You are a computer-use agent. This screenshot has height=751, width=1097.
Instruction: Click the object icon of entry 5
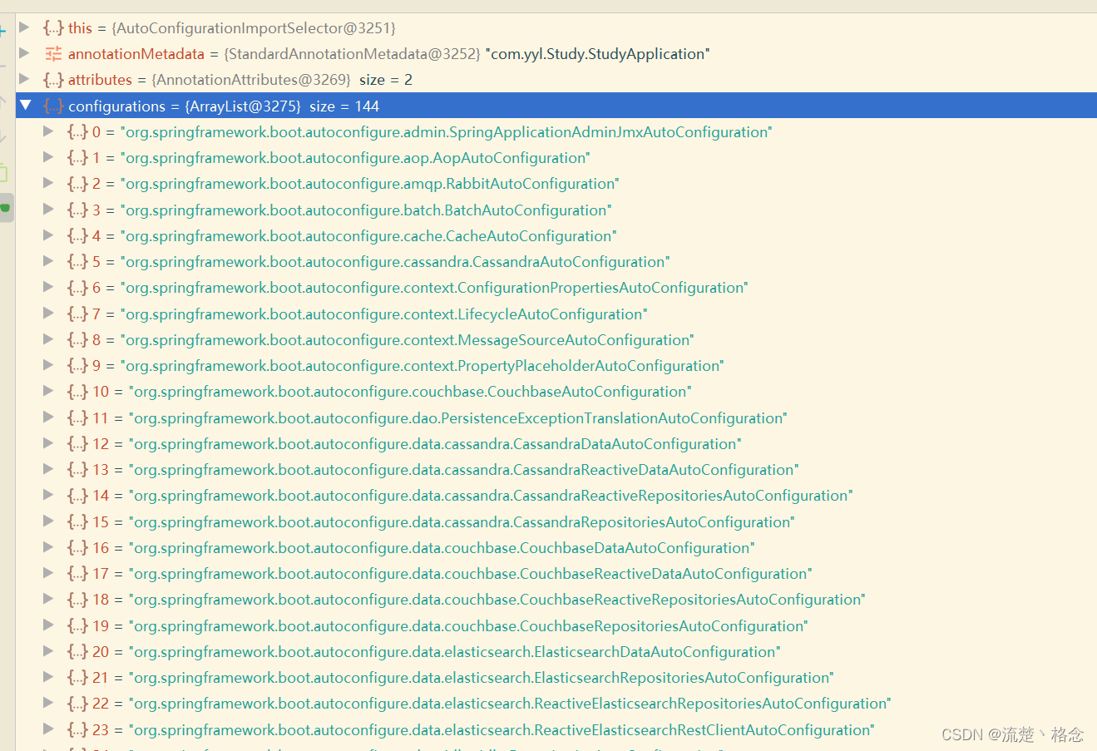click(x=77, y=262)
